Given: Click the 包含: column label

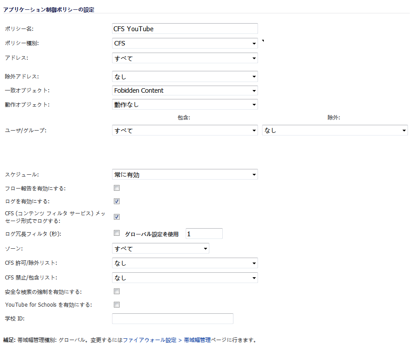Looking at the screenshot, I should pos(184,118).
